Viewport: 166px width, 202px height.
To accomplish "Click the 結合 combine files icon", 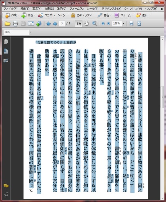I will (24, 15).
